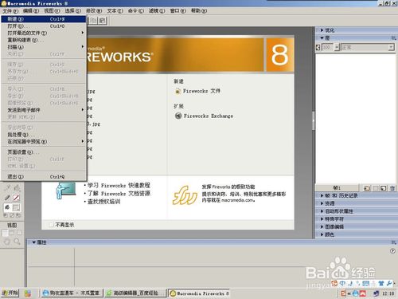Click the add mask icon in layers panel
This screenshot has width=398, height=299.
pos(376,188)
